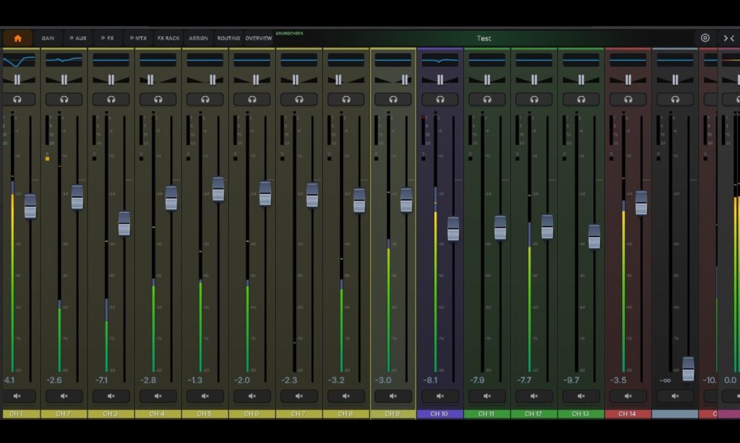Viewport: 740px width, 443px height.
Task: Open the CH 1 EQ curve thumbnail
Action: tap(18, 60)
